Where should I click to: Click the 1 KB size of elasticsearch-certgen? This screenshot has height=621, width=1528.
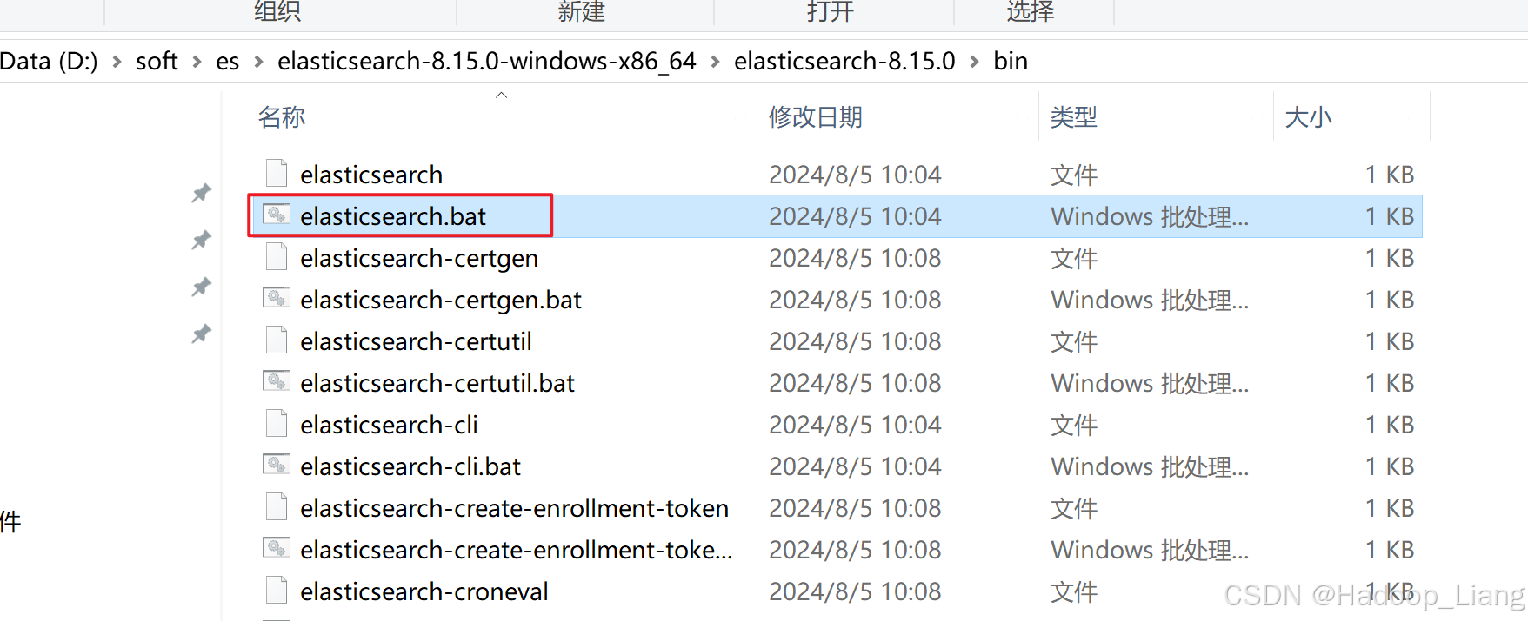click(1390, 258)
